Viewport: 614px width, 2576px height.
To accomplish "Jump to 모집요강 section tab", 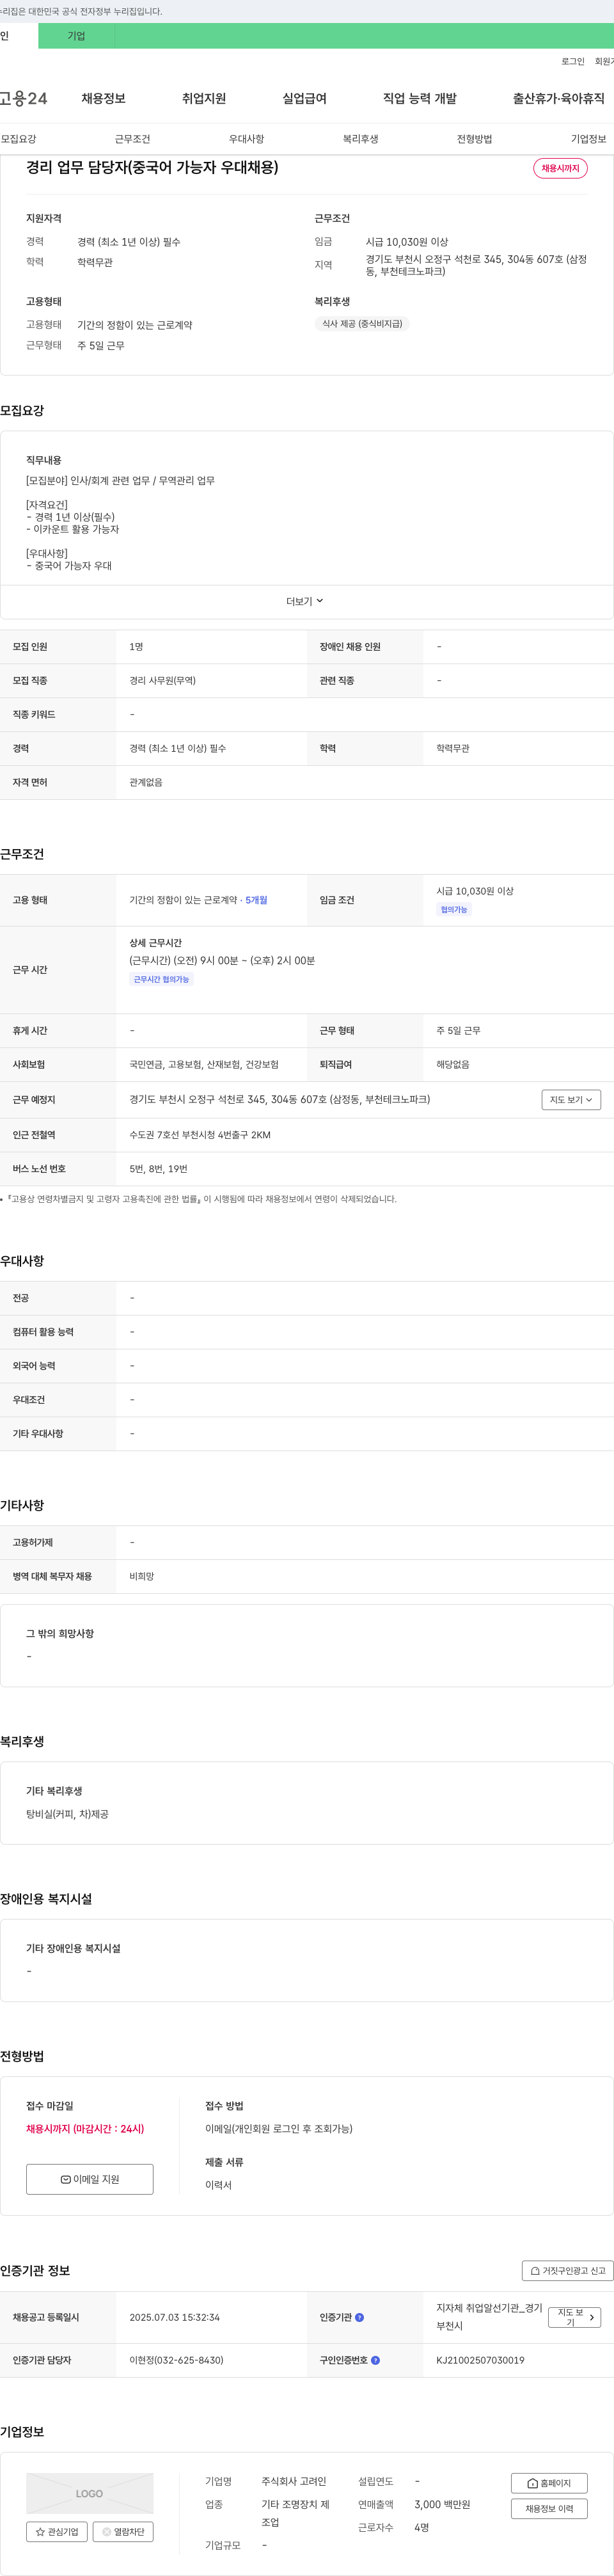I will (x=18, y=139).
